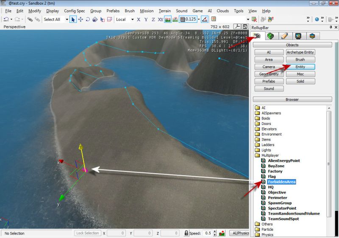This screenshot has height=238, width=339.
Task: Click the Sound object button
Action: pyautogui.click(x=269, y=89)
